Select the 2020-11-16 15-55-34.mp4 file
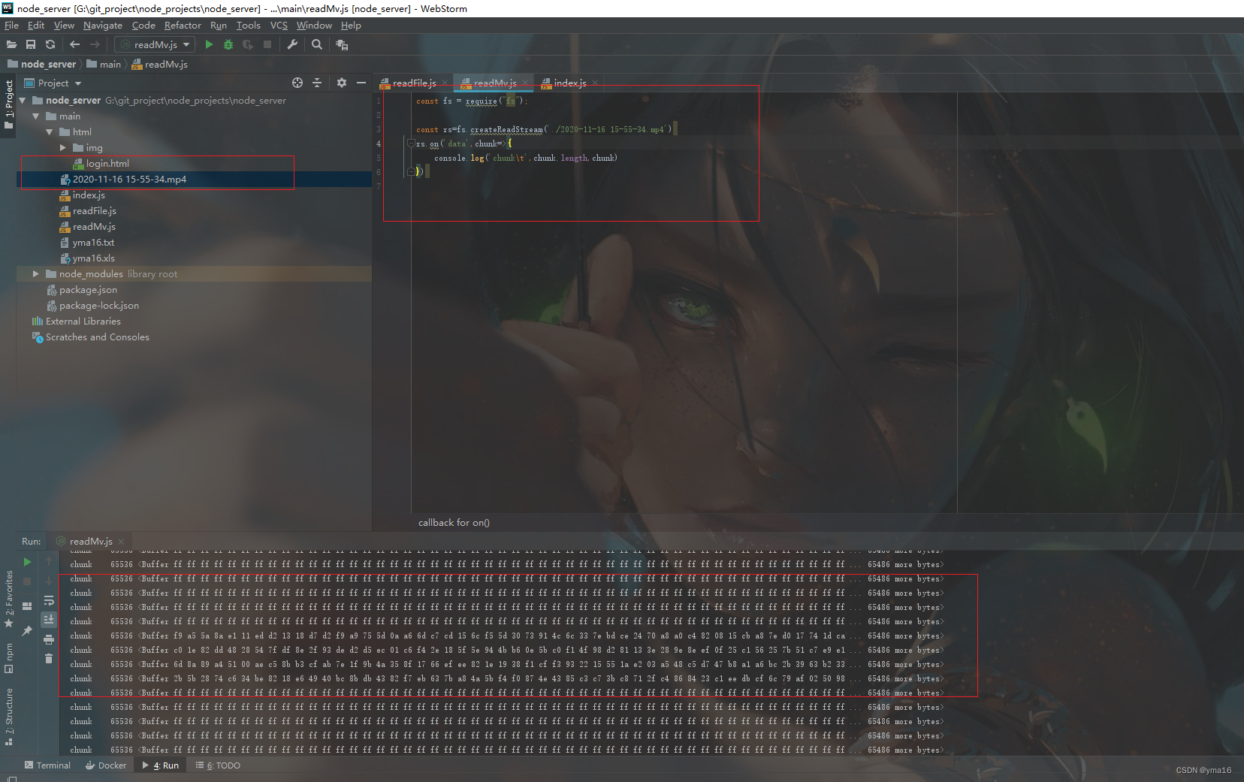1244x782 pixels. coord(122,180)
